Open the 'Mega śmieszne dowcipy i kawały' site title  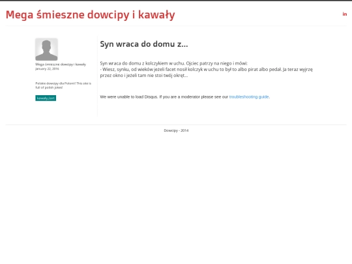pyautogui.click(x=90, y=15)
